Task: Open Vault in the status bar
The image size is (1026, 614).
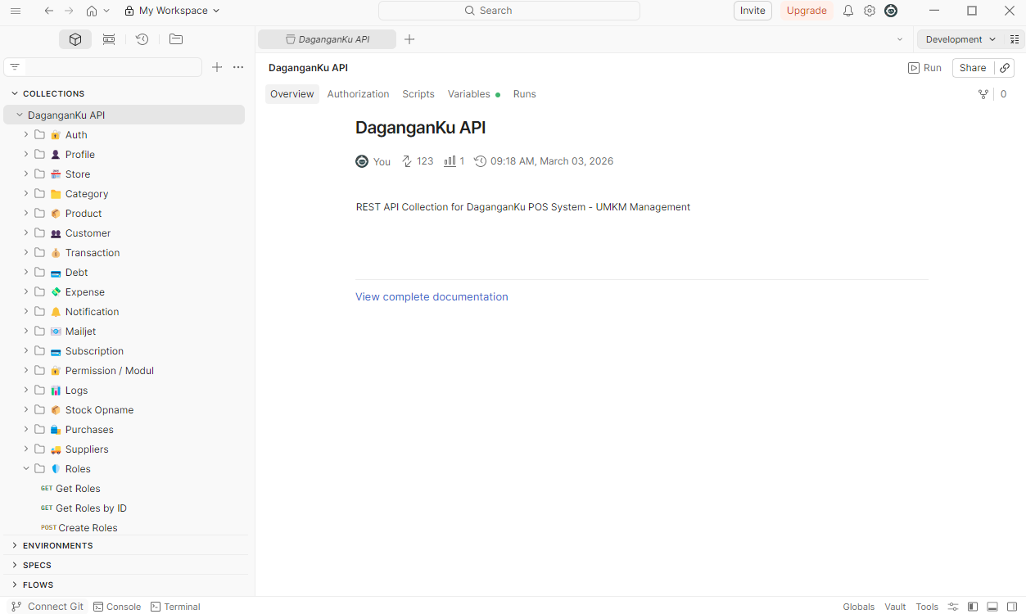Action: 895,607
